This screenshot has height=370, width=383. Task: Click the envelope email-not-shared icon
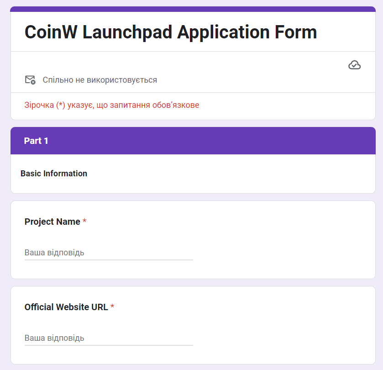point(30,80)
